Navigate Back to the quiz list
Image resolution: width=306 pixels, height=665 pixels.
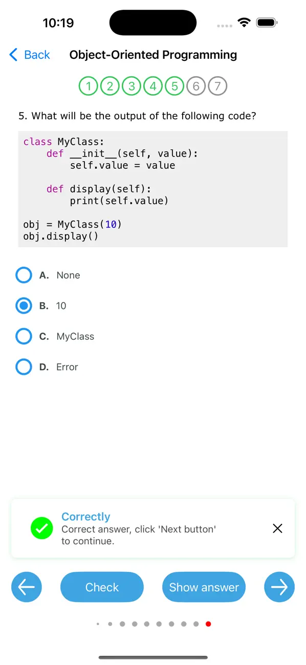(x=29, y=54)
